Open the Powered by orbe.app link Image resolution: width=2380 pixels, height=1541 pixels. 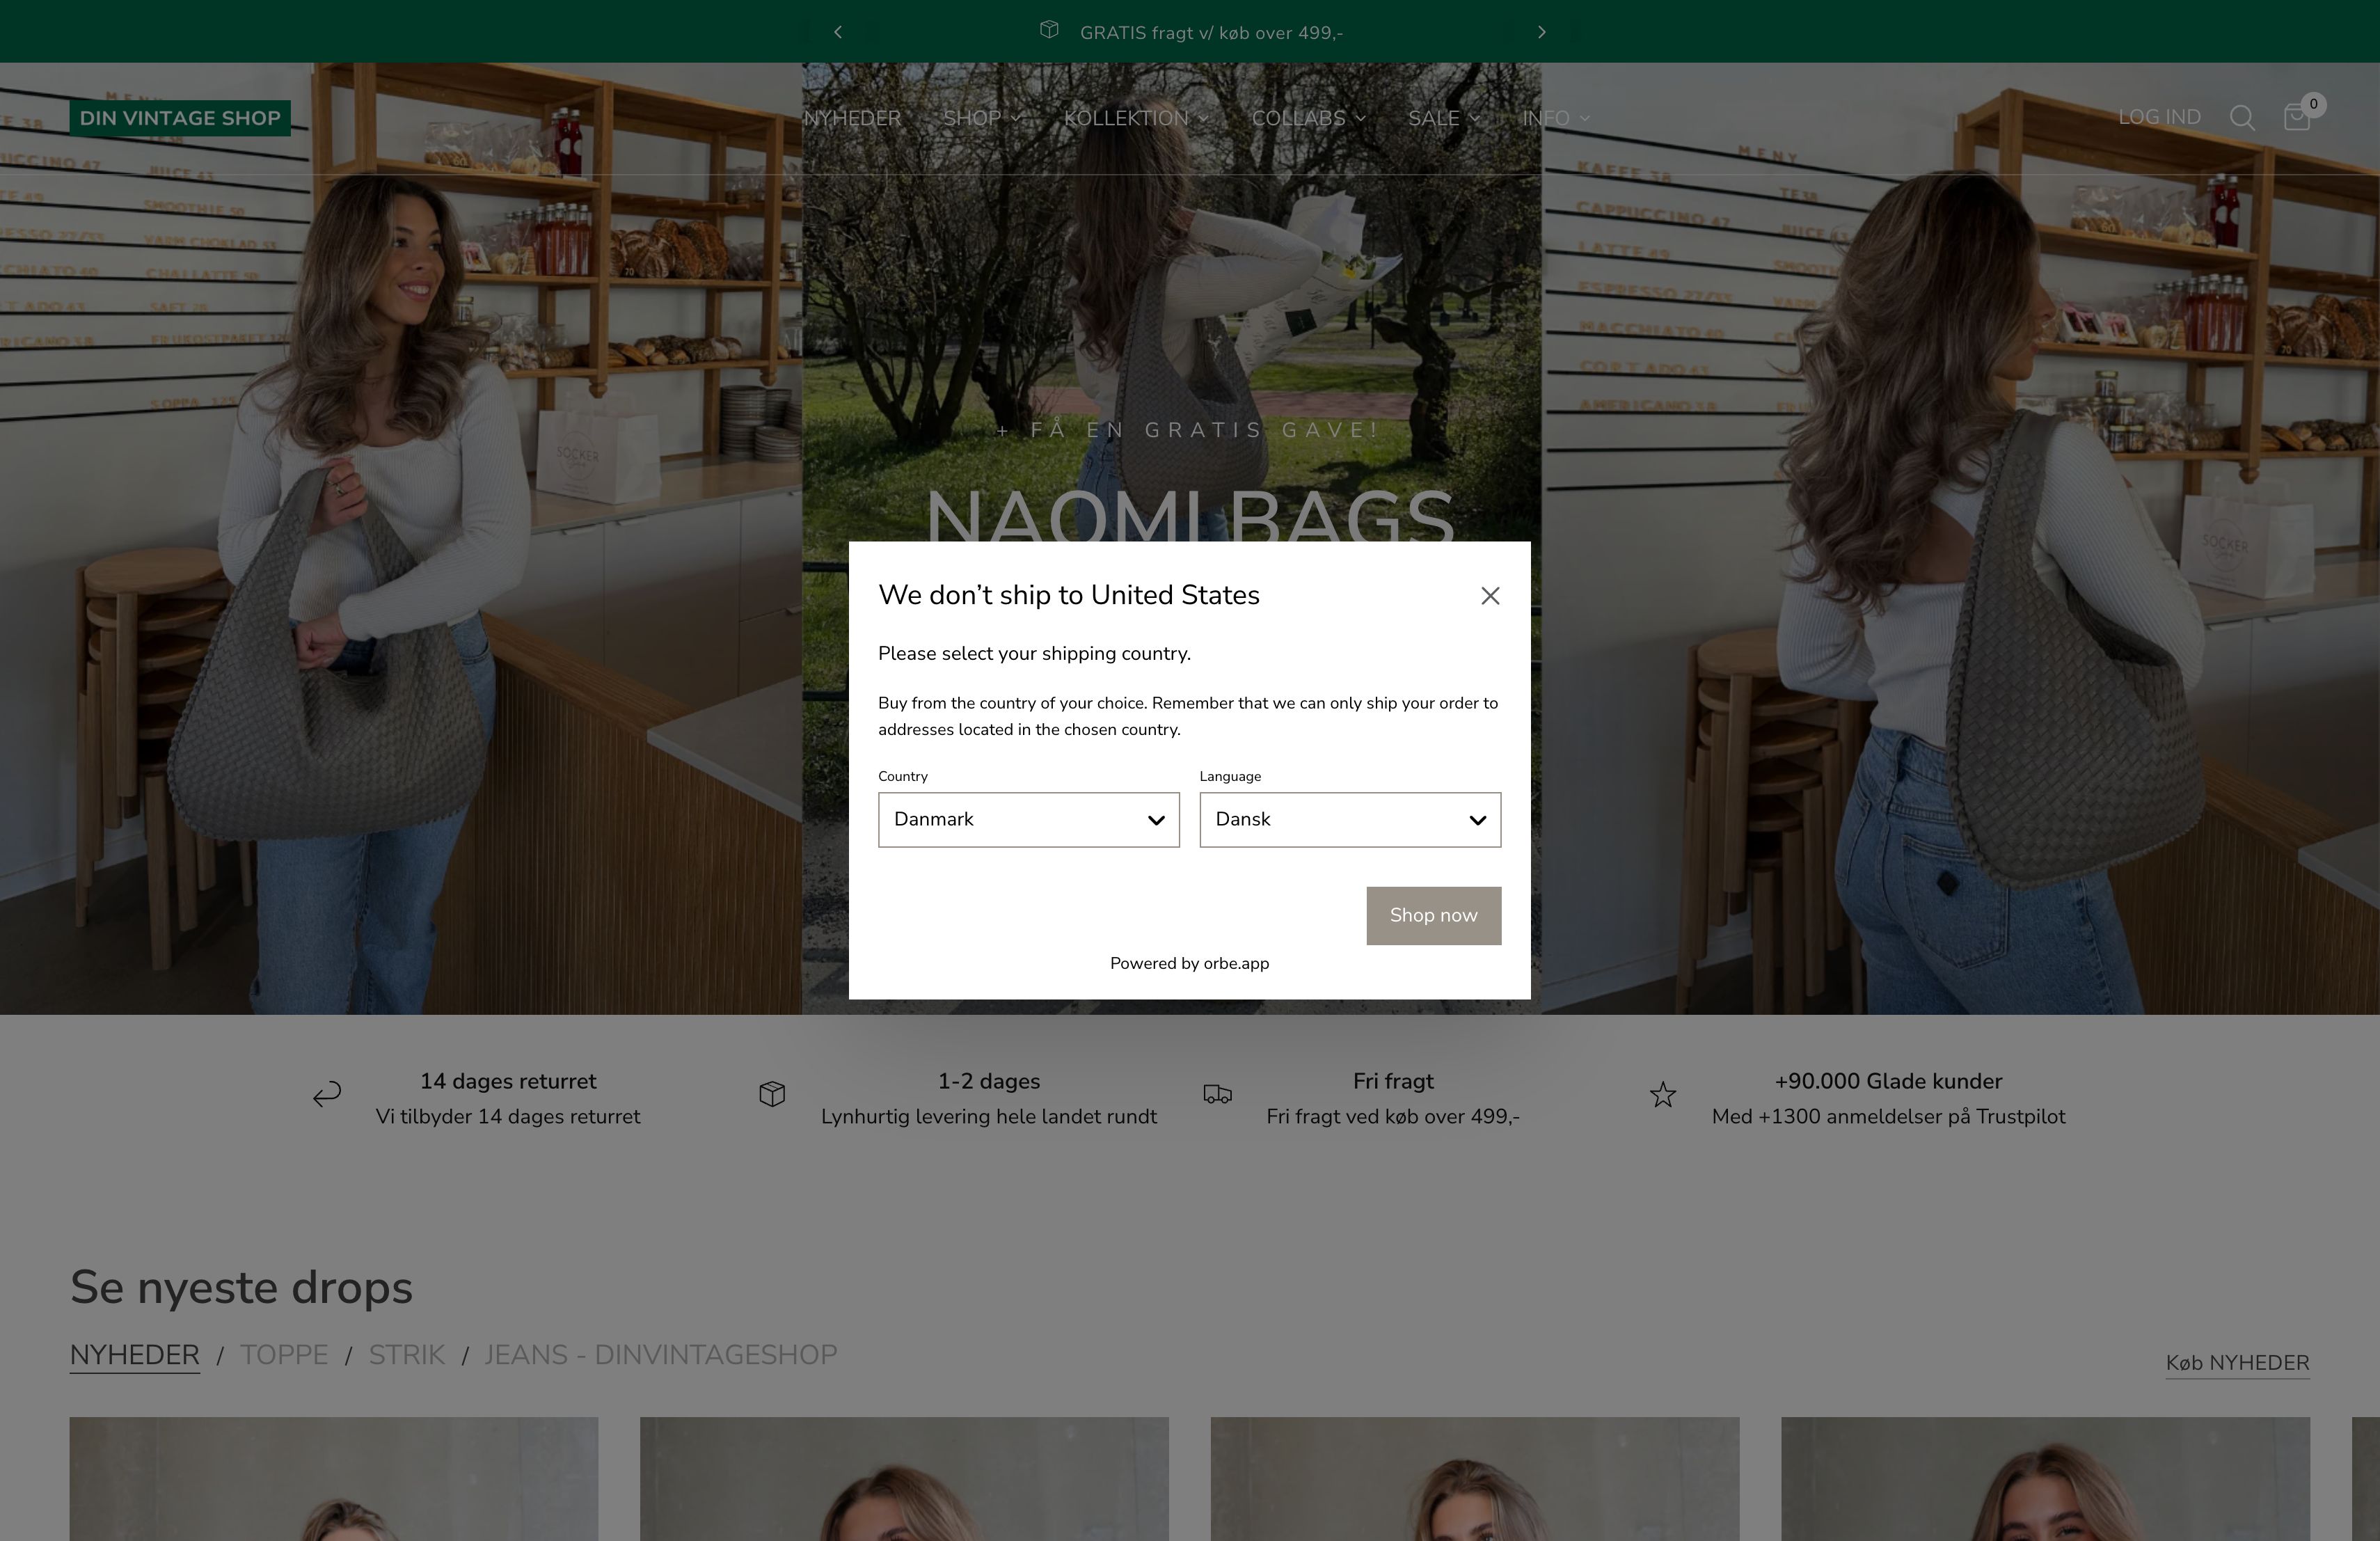click(x=1189, y=963)
